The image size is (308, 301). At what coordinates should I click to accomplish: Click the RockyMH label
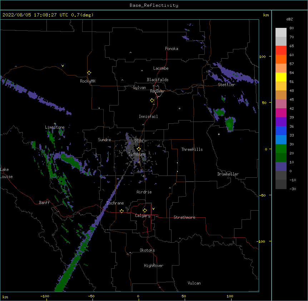pos(88,81)
